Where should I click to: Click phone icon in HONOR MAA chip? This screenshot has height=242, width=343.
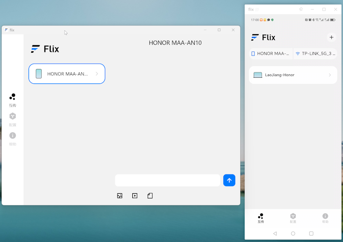(x=253, y=54)
